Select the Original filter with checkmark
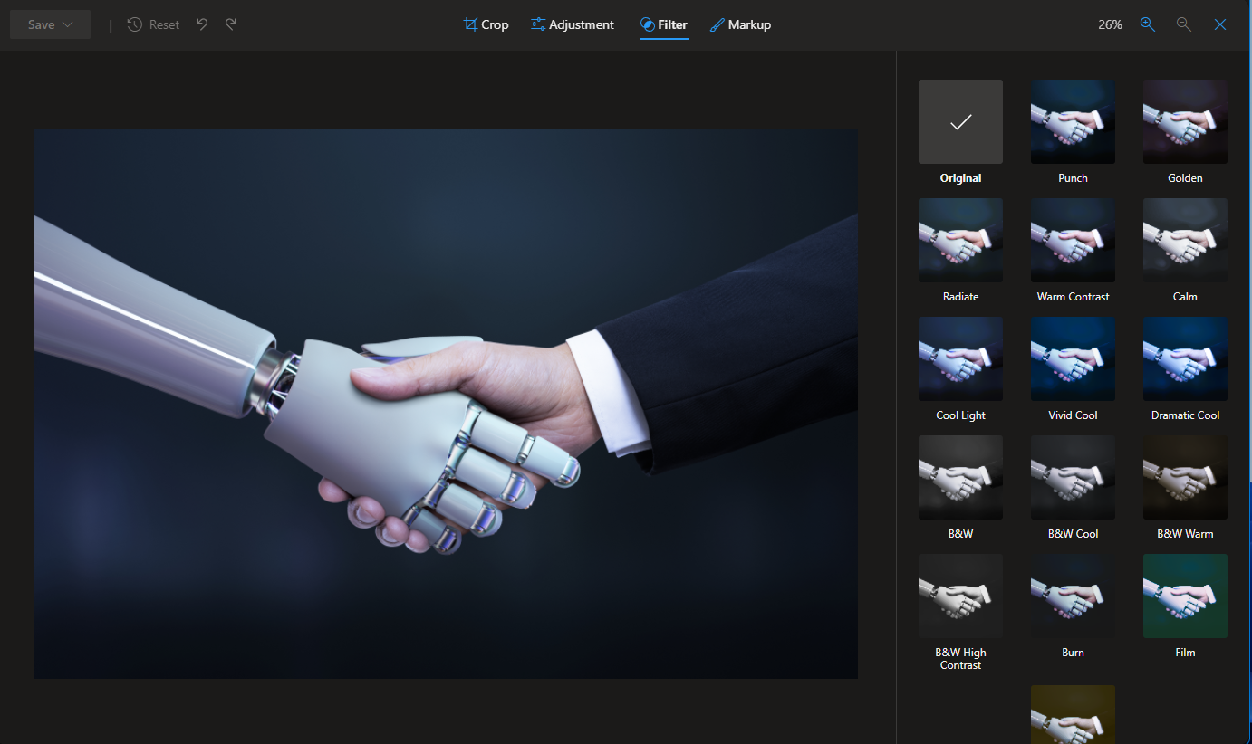 coord(960,122)
